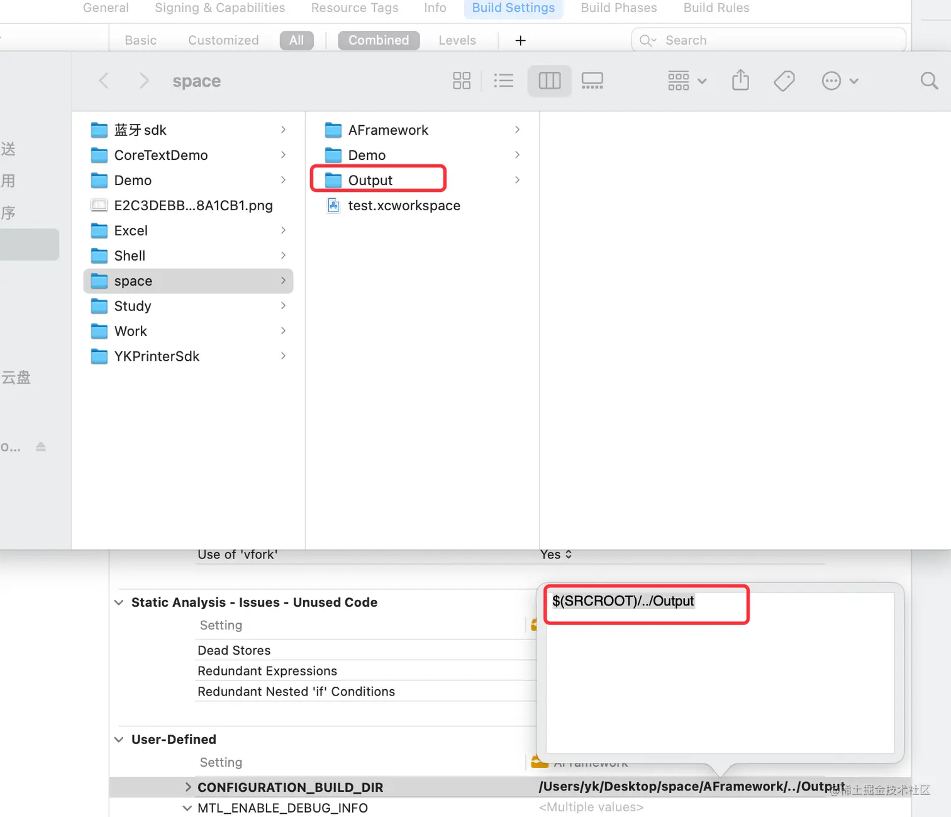
Task: Select the test.xcworkspace file
Action: click(422, 205)
